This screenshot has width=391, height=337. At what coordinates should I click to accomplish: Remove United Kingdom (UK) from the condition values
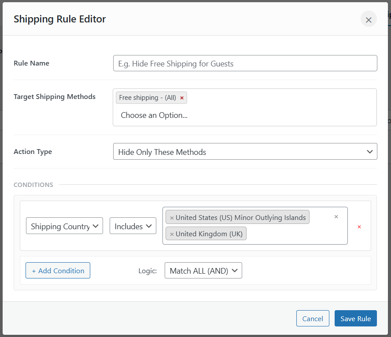(x=172, y=234)
